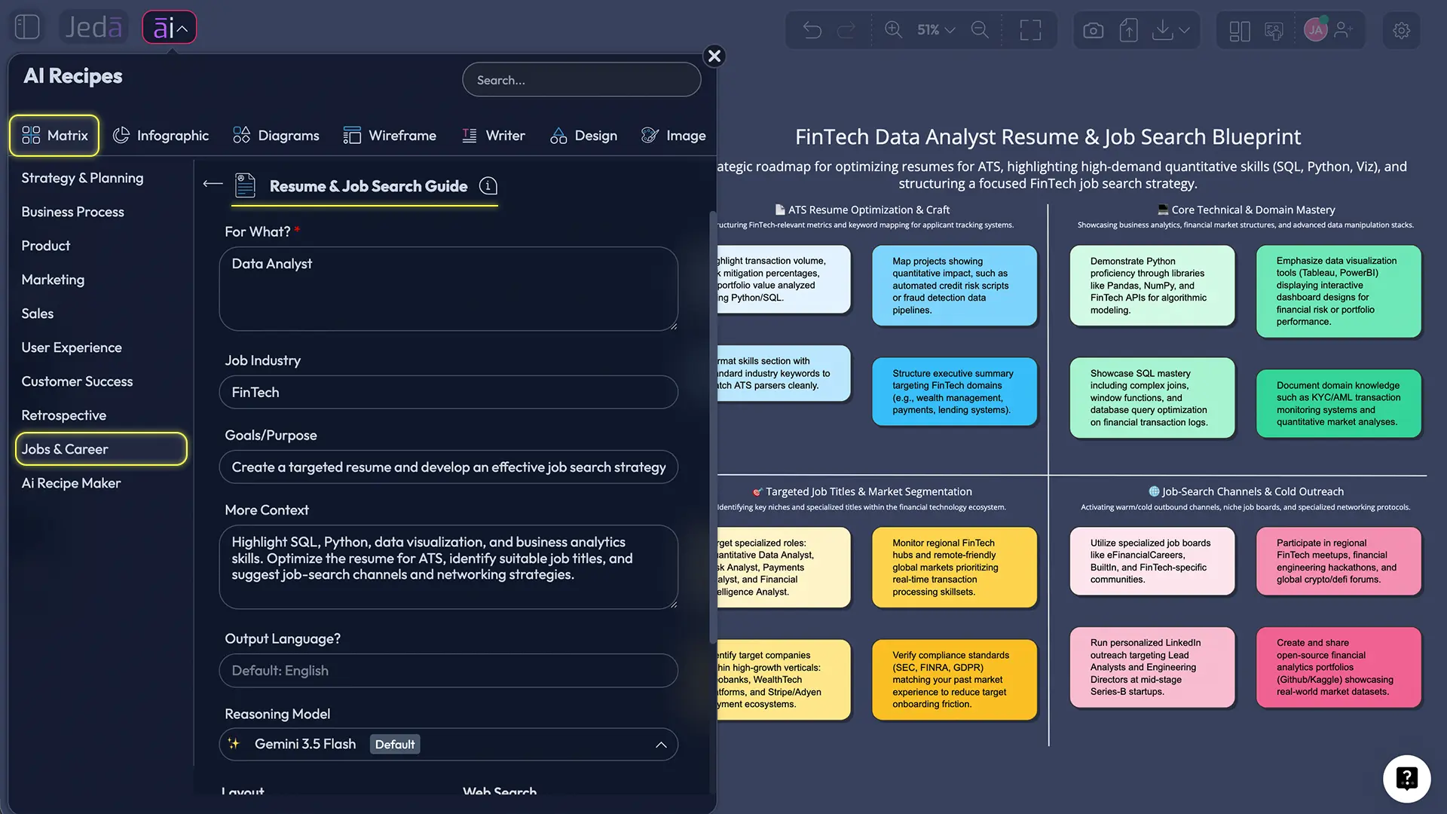Viewport: 1447px width, 814px height.
Task: Open the Image tab
Action: 673,136
